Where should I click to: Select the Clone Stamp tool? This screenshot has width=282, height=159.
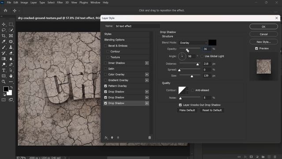point(11,47)
